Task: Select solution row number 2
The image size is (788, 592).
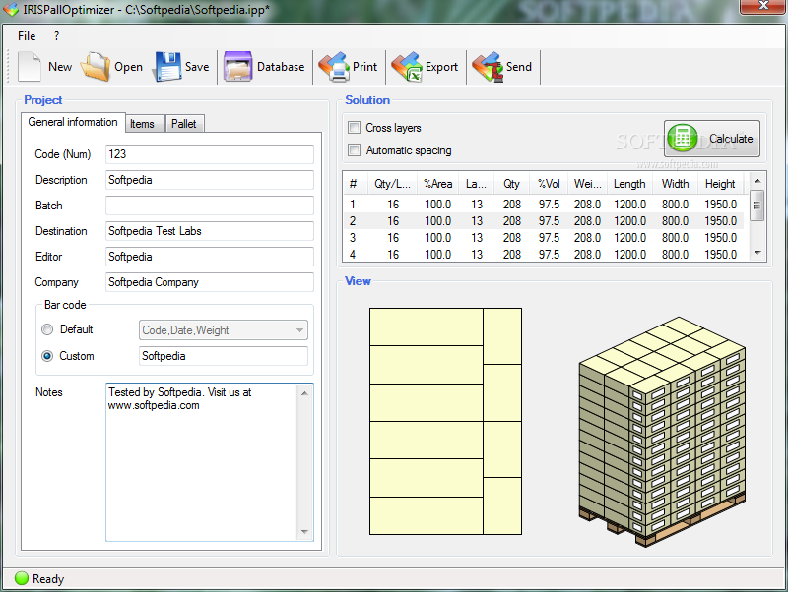Action: 546,220
